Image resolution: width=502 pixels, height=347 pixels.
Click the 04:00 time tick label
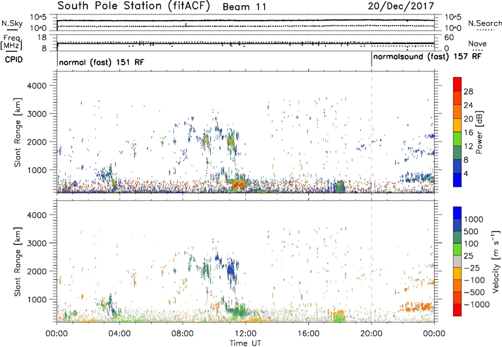[x=119, y=334]
